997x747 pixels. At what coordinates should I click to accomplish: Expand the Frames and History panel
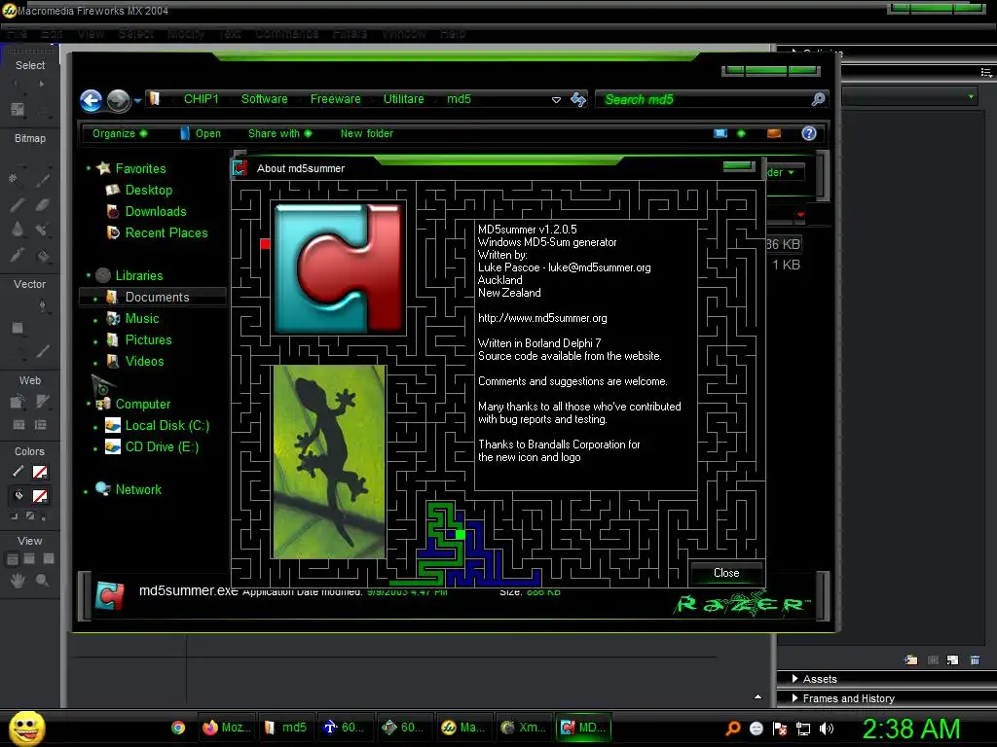pos(794,698)
